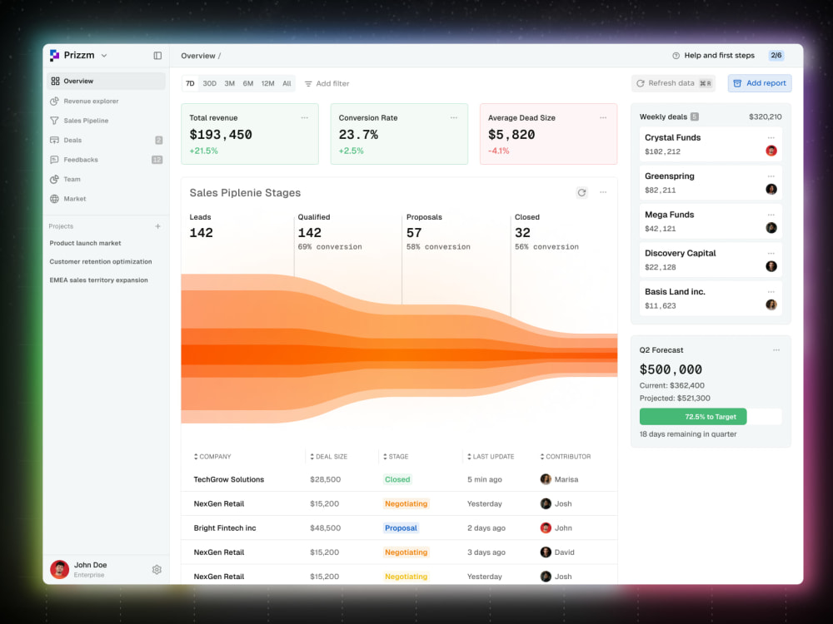Add a new project with plus icon
The image size is (833, 624).
click(x=157, y=226)
